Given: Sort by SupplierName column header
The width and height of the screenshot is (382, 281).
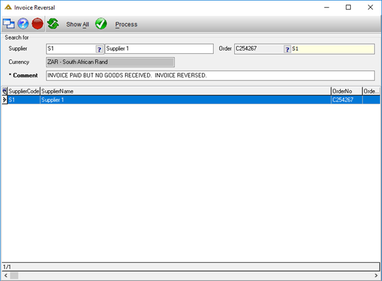Looking at the screenshot, I should (185, 91).
